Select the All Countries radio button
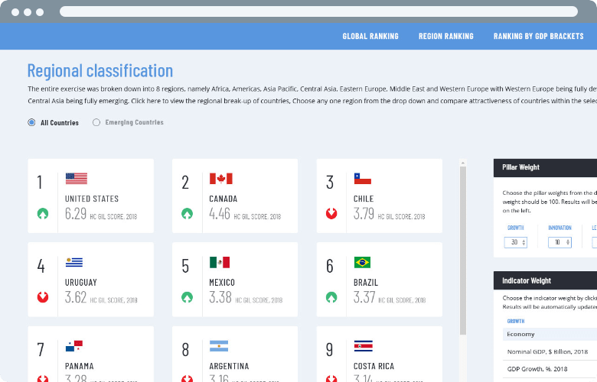Viewport: 597px width, 382px height. click(31, 122)
